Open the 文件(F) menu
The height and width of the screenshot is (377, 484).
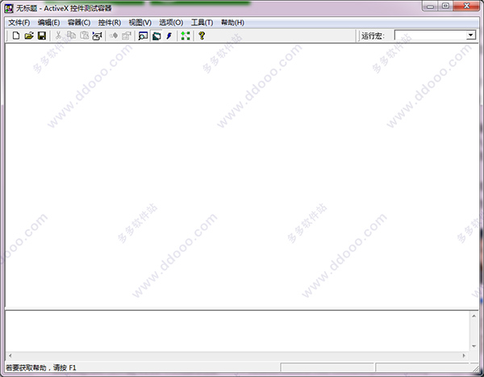[19, 23]
